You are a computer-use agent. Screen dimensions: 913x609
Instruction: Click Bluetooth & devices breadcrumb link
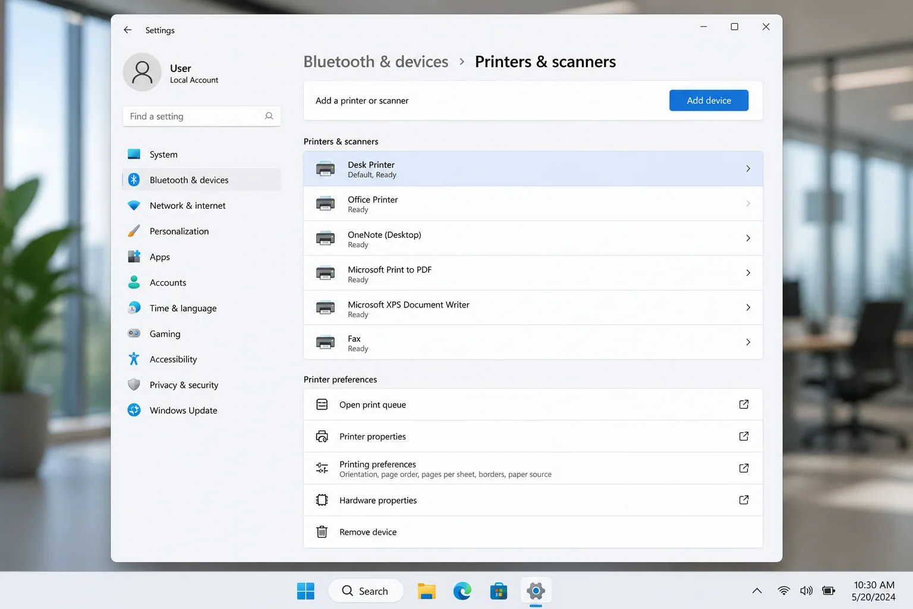(376, 62)
